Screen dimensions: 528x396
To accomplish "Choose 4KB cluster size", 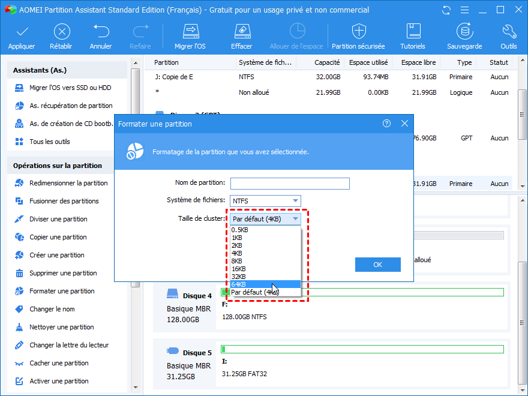I will pos(265,253).
